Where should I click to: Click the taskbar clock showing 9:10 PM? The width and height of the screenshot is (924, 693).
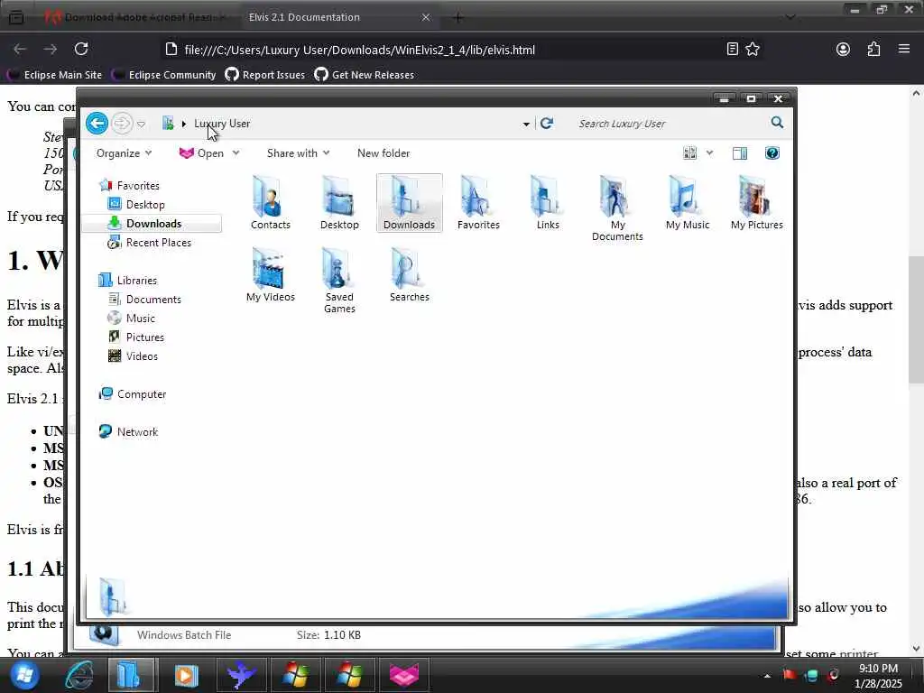(878, 676)
